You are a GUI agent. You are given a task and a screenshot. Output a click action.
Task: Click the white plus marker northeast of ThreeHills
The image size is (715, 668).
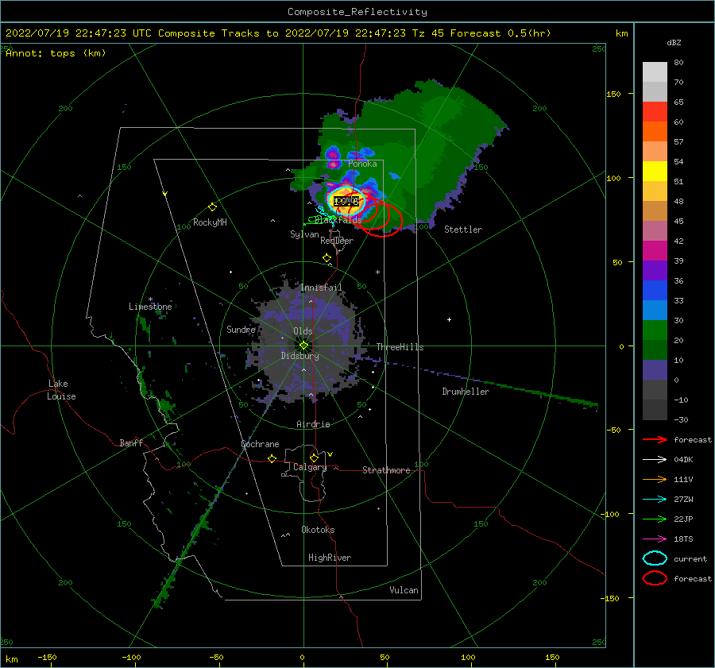click(449, 319)
